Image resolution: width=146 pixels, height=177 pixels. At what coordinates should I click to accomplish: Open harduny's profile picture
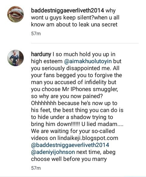(x=16, y=58)
